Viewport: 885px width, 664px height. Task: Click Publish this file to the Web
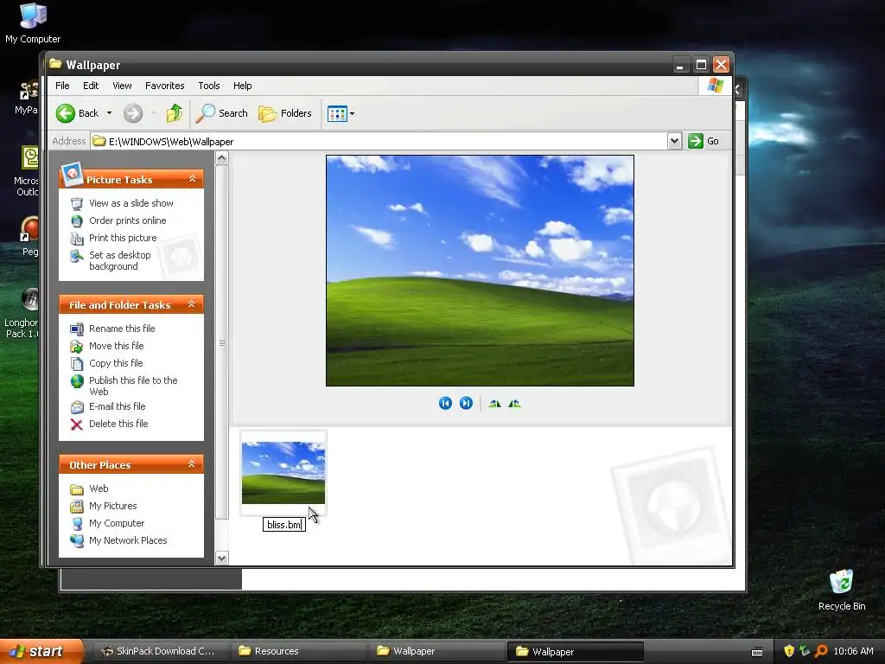[x=133, y=386]
